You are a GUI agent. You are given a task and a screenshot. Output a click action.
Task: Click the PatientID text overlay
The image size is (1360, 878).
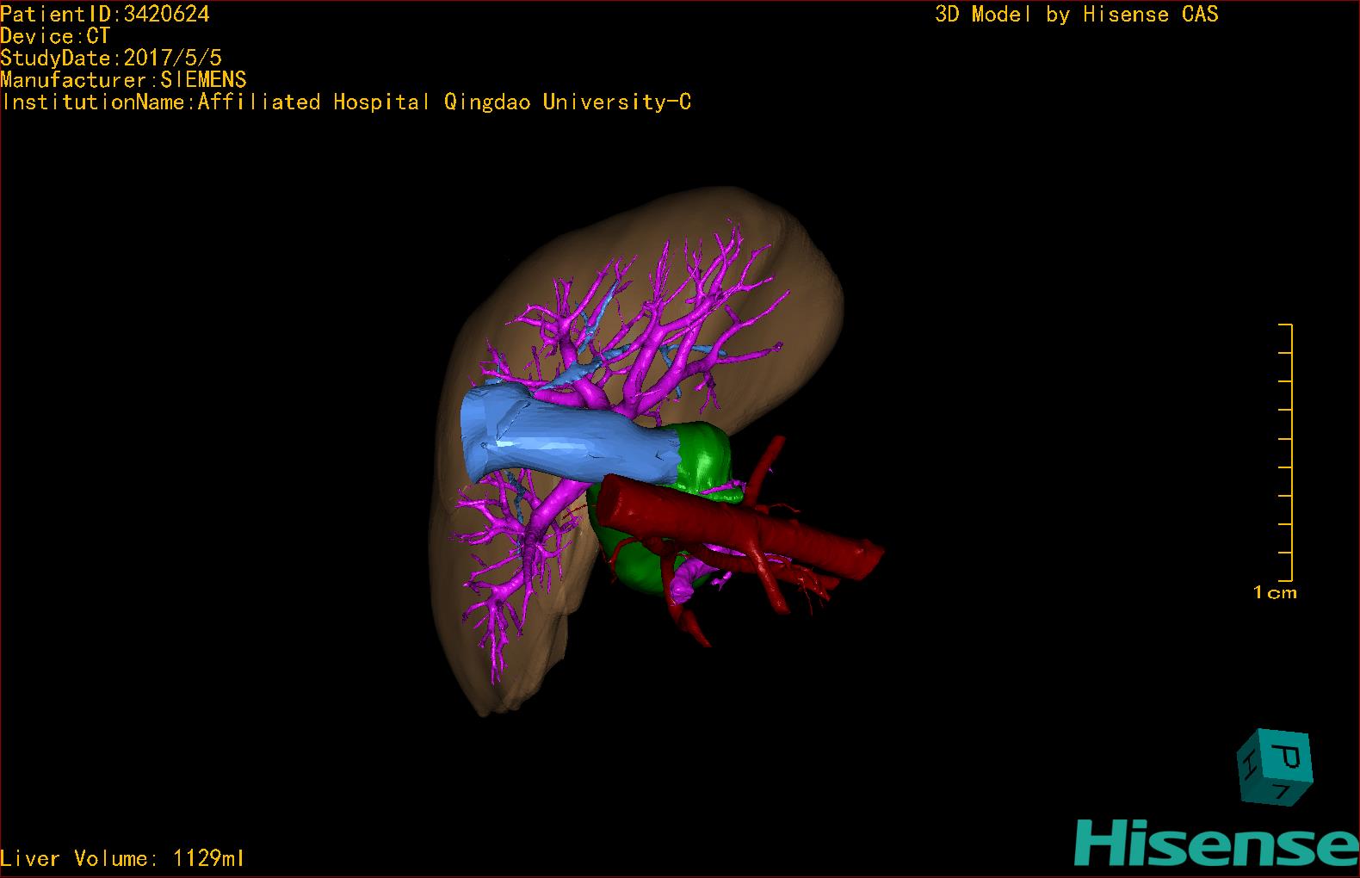[x=105, y=14]
